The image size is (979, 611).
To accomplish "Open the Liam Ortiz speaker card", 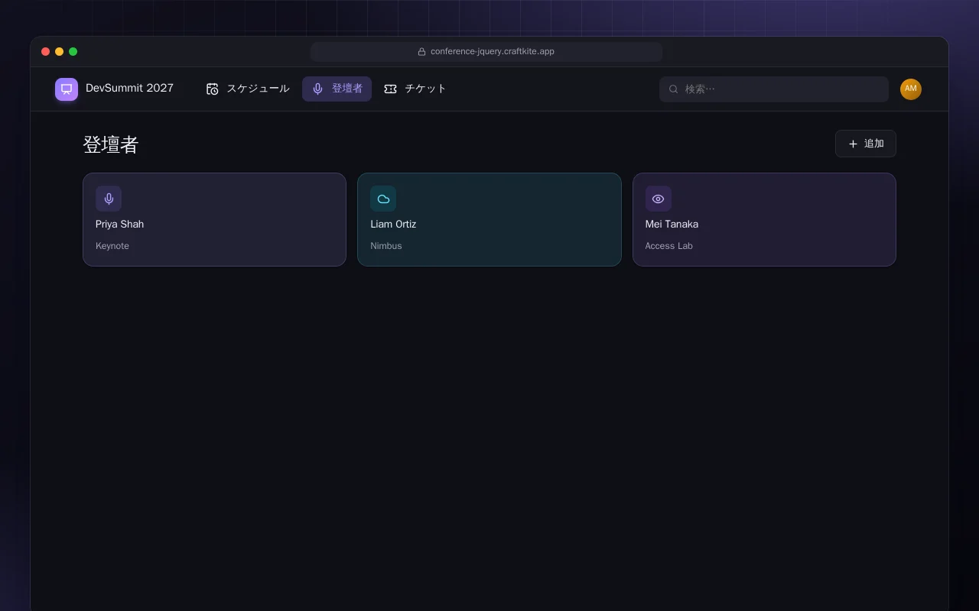I will click(x=489, y=219).
